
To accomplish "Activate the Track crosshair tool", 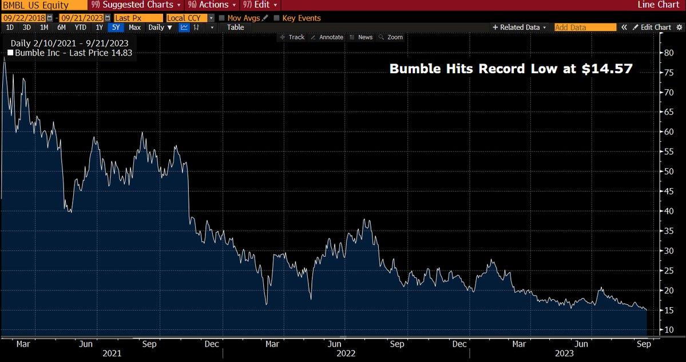I will (x=292, y=37).
